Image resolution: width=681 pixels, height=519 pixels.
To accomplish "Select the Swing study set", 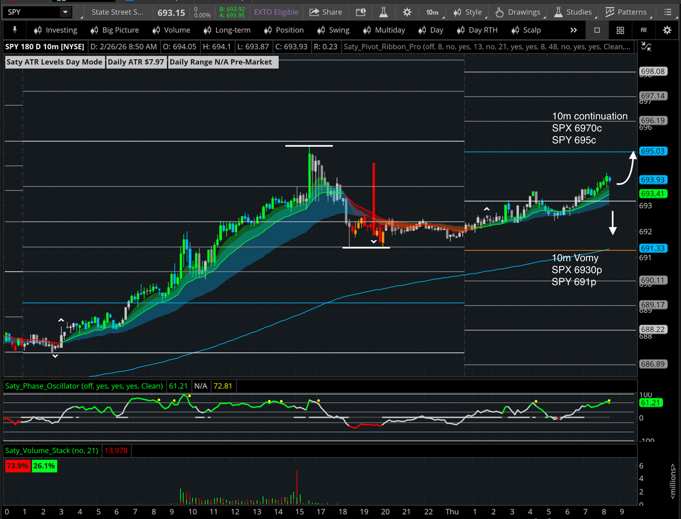I will [333, 30].
